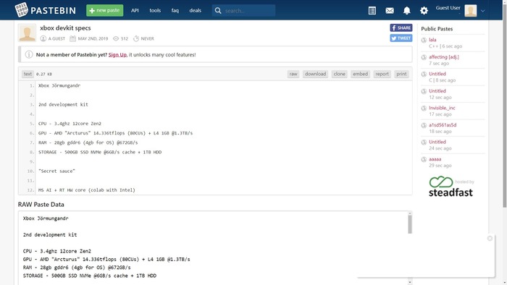Share paste on Facebook
This screenshot has width=507, height=285.
tap(401, 27)
